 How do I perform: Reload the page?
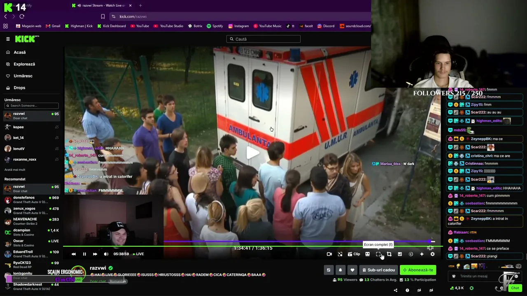coord(22,16)
